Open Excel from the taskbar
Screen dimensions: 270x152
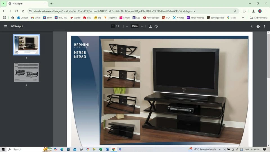click(x=101, y=149)
